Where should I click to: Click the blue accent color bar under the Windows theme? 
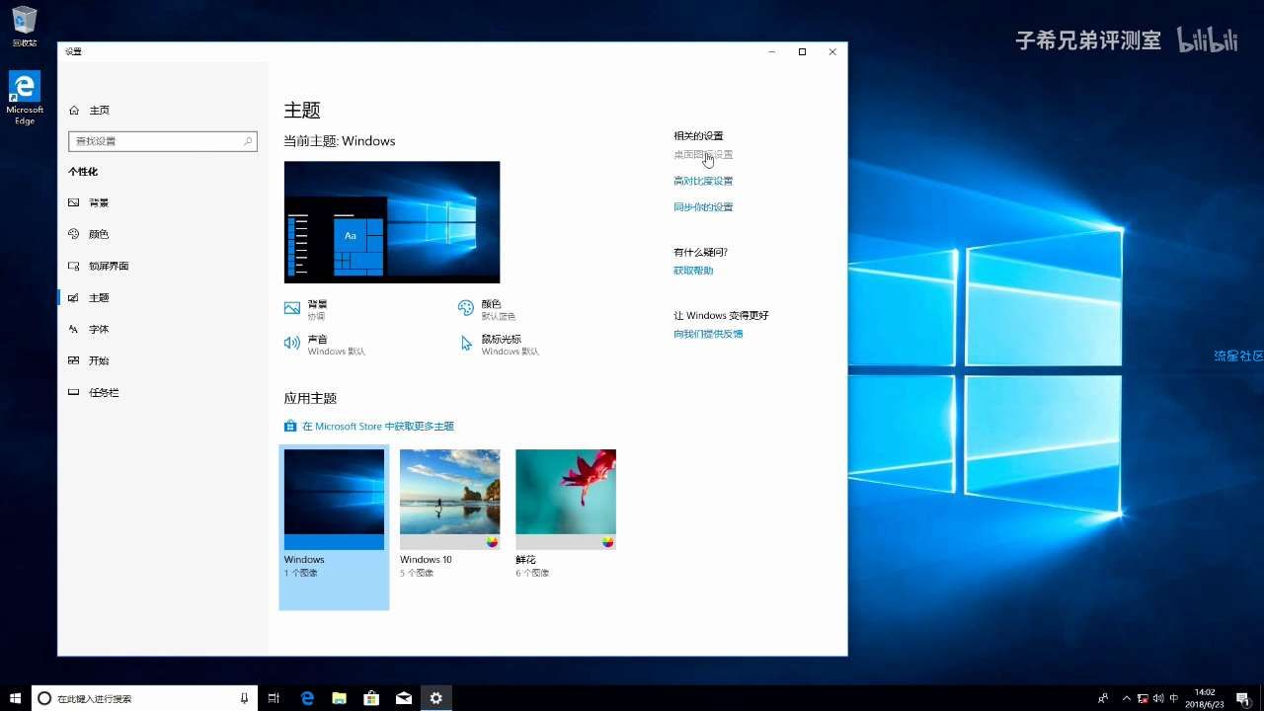(334, 542)
